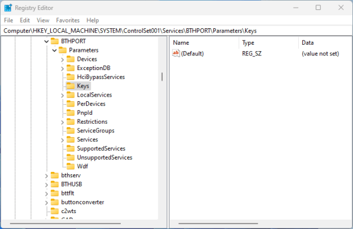The width and height of the screenshot is (353, 229).
Task: Click the Services folder icon under Parameters
Action: click(71, 140)
